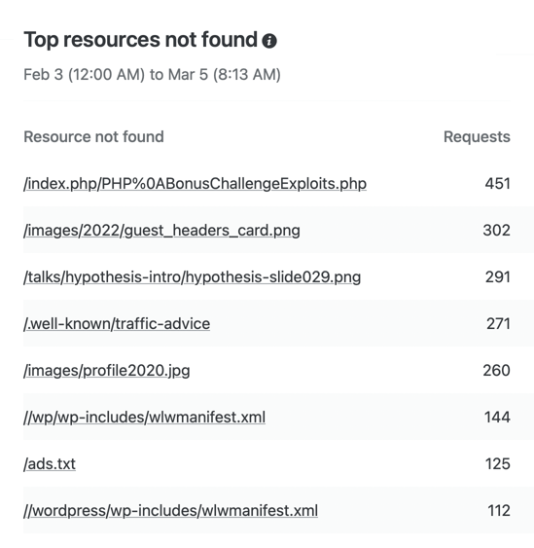Select the 451 requests count

tap(497, 184)
